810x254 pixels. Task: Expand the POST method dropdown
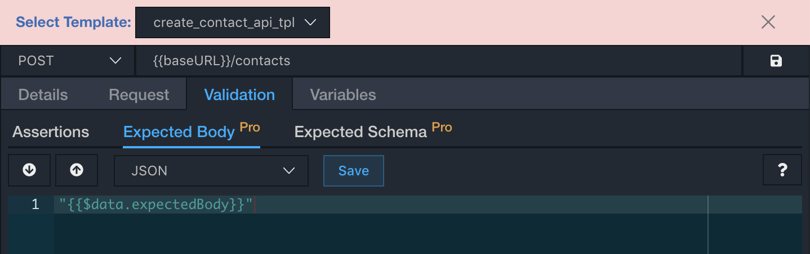(x=68, y=61)
